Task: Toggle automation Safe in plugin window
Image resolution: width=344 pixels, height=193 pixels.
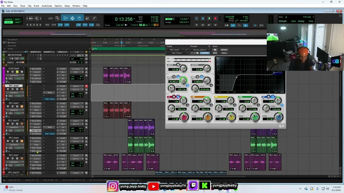Action: click(x=215, y=53)
